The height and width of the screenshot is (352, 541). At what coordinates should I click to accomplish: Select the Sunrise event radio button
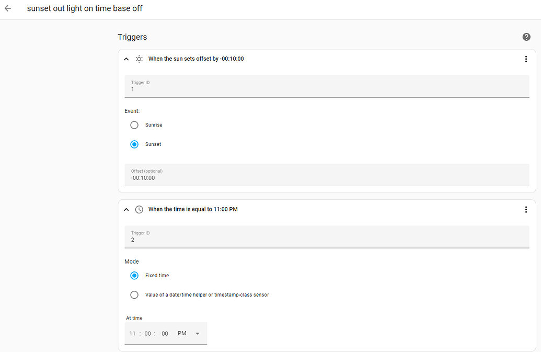coord(134,125)
